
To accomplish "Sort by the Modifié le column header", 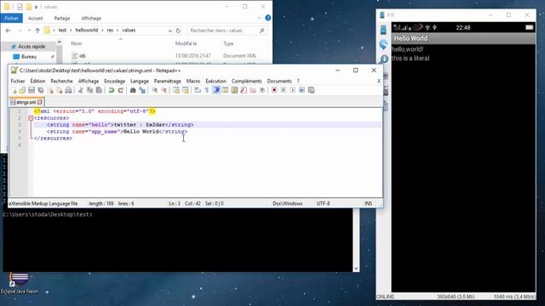I will point(186,43).
